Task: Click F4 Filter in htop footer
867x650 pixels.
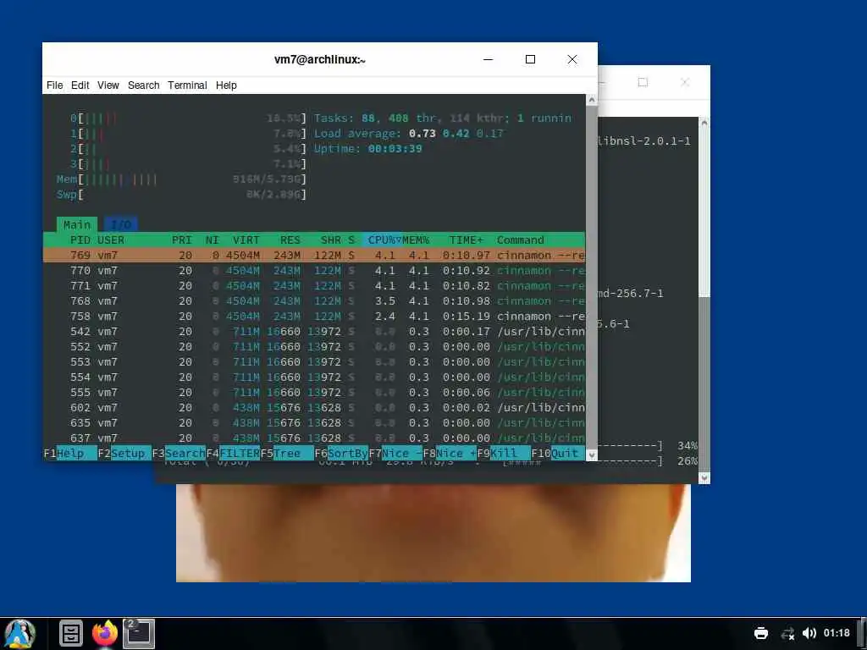Action: [233, 454]
